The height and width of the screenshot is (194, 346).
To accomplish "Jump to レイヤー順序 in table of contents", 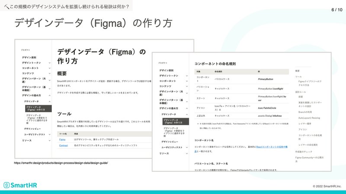I will coord(305,124).
